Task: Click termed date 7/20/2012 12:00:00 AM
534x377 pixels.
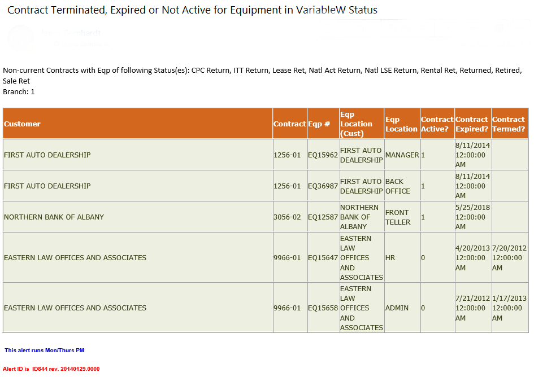Action: [x=510, y=258]
